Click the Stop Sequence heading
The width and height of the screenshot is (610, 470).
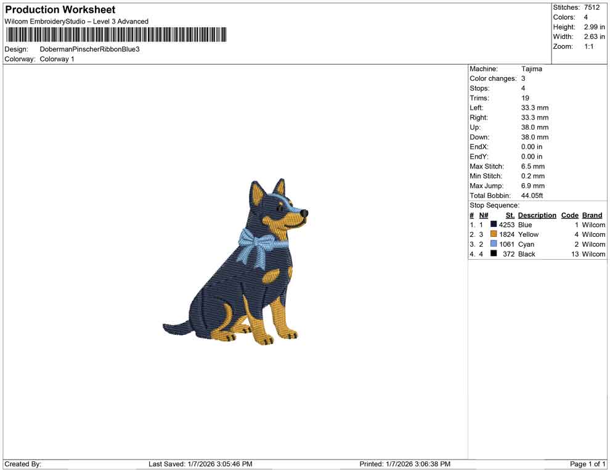point(494,205)
